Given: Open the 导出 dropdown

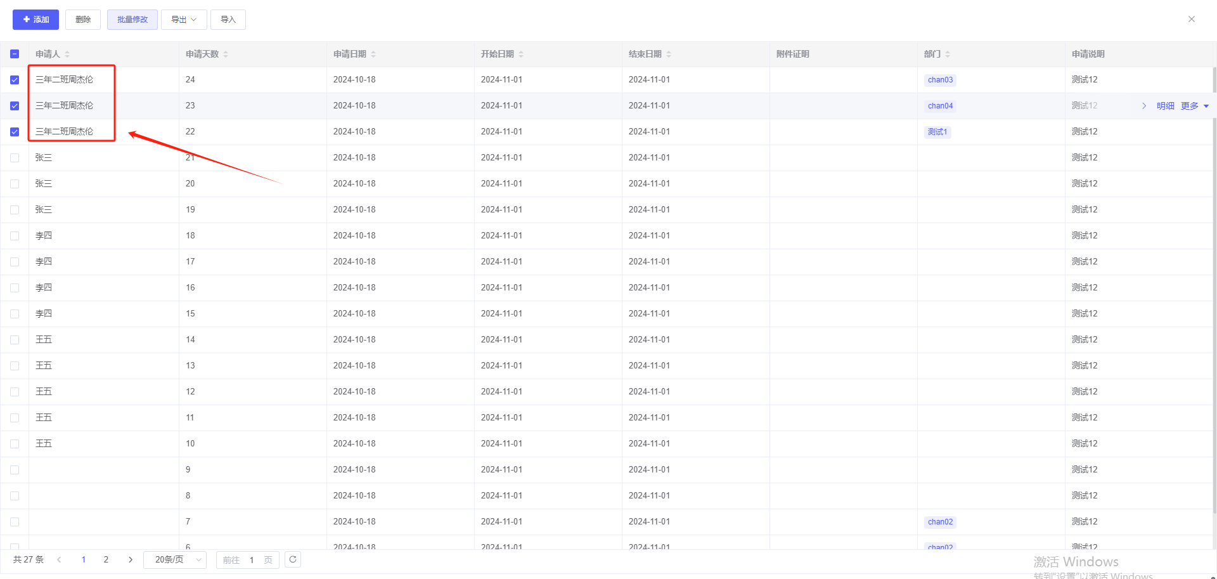Looking at the screenshot, I should pos(184,20).
